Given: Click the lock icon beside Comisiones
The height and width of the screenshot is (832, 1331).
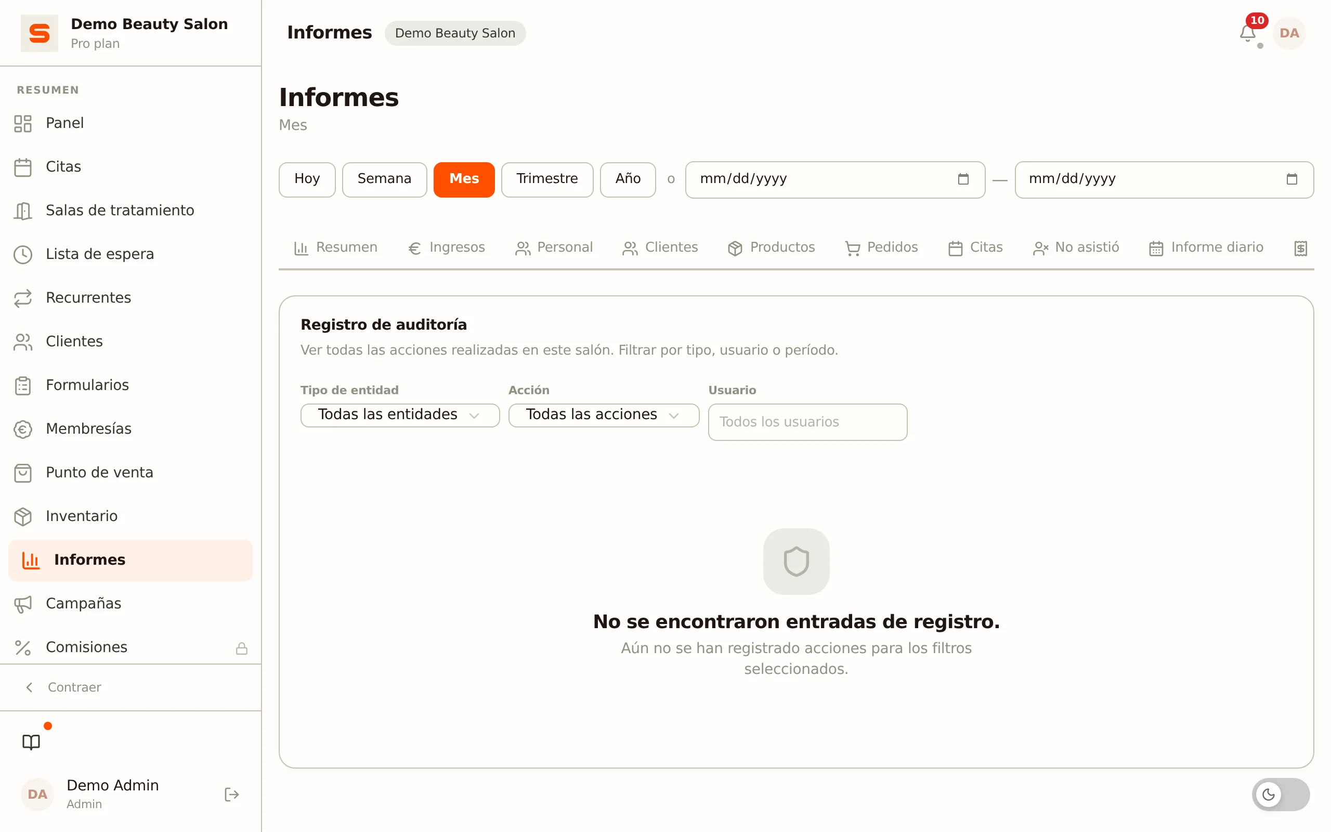Looking at the screenshot, I should [x=241, y=648].
